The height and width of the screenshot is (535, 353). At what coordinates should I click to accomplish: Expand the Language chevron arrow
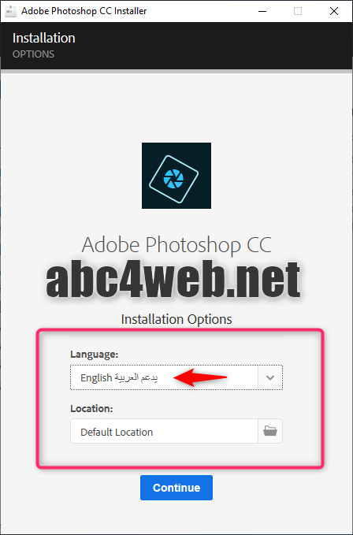coord(270,377)
